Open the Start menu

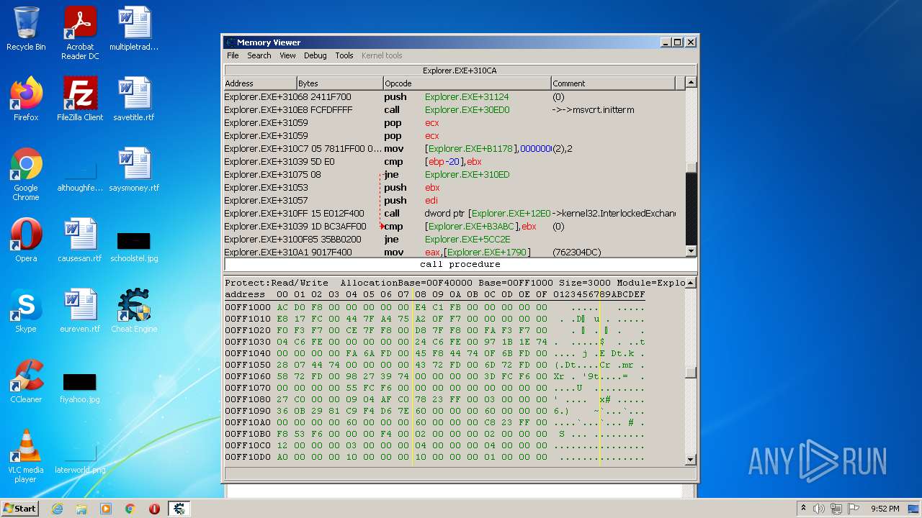click(20, 509)
